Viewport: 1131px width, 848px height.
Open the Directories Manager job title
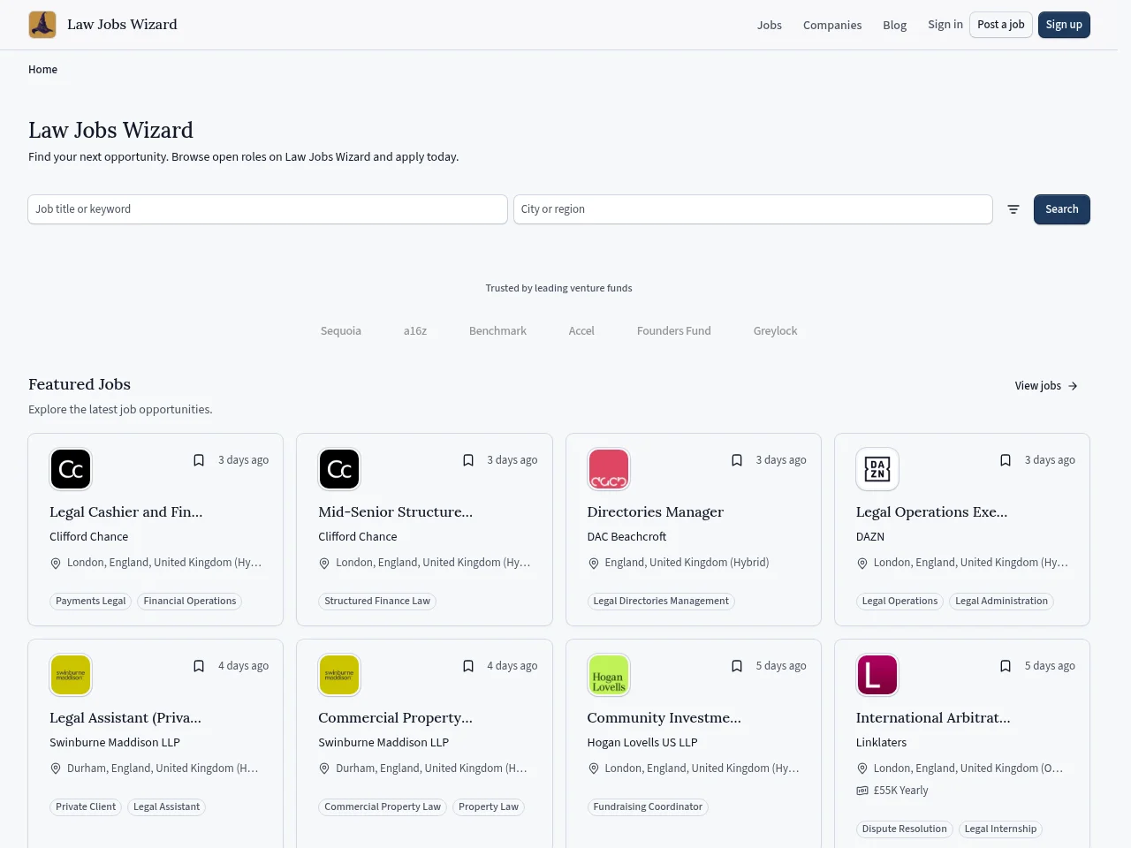[656, 512]
